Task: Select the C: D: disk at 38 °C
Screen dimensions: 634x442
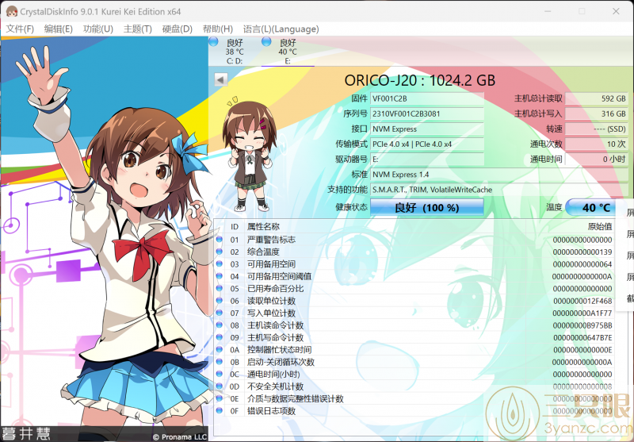Action: click(x=235, y=52)
